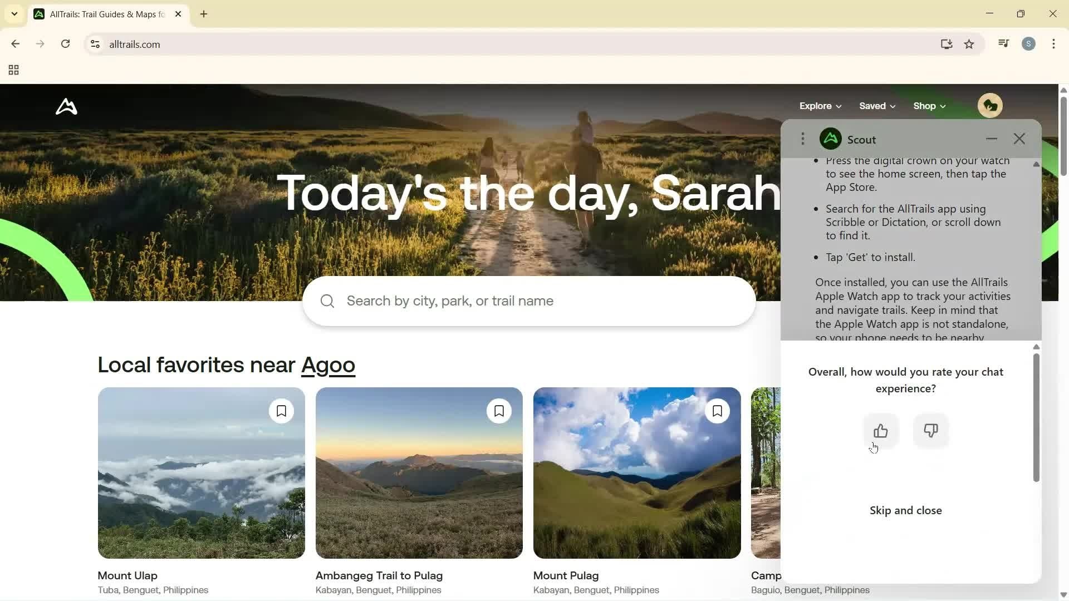
Task: Click the thumbs up rating icon
Action: point(880,431)
